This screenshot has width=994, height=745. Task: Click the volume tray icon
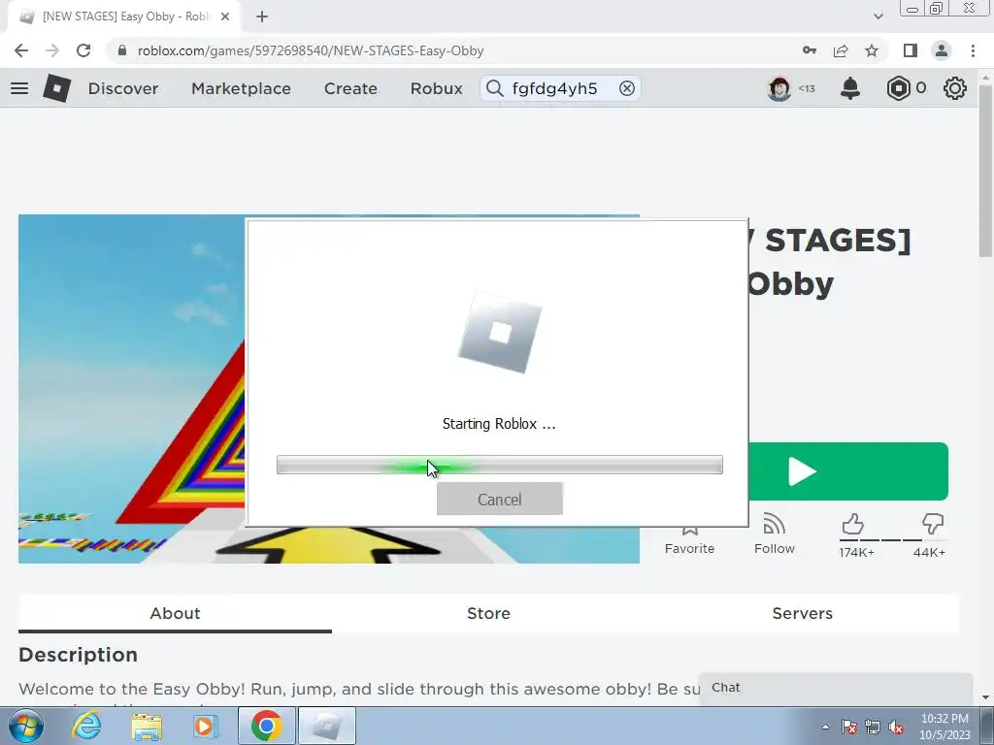pyautogui.click(x=896, y=728)
